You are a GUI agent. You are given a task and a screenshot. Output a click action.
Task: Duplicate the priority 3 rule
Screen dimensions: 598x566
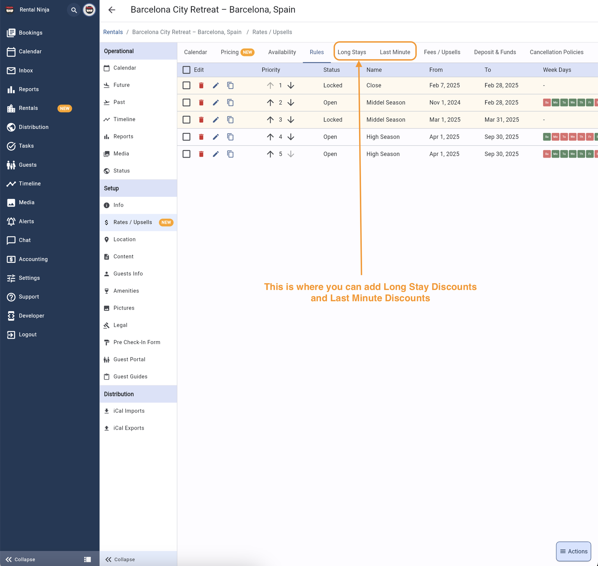click(230, 120)
